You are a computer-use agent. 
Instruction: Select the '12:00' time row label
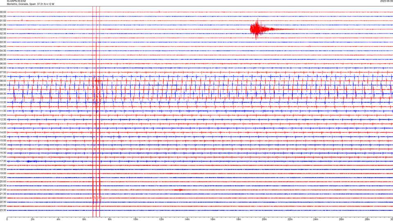(x=3, y=115)
